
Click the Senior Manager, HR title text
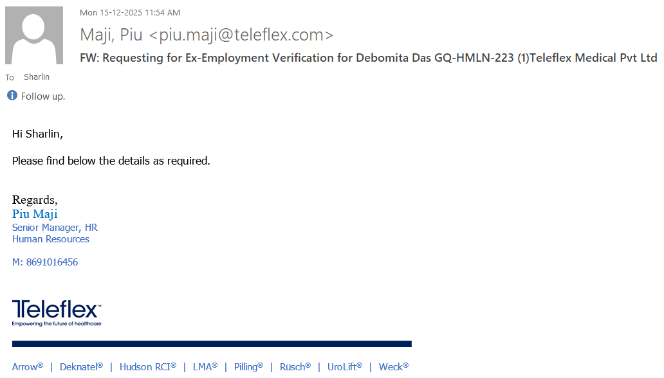(55, 228)
